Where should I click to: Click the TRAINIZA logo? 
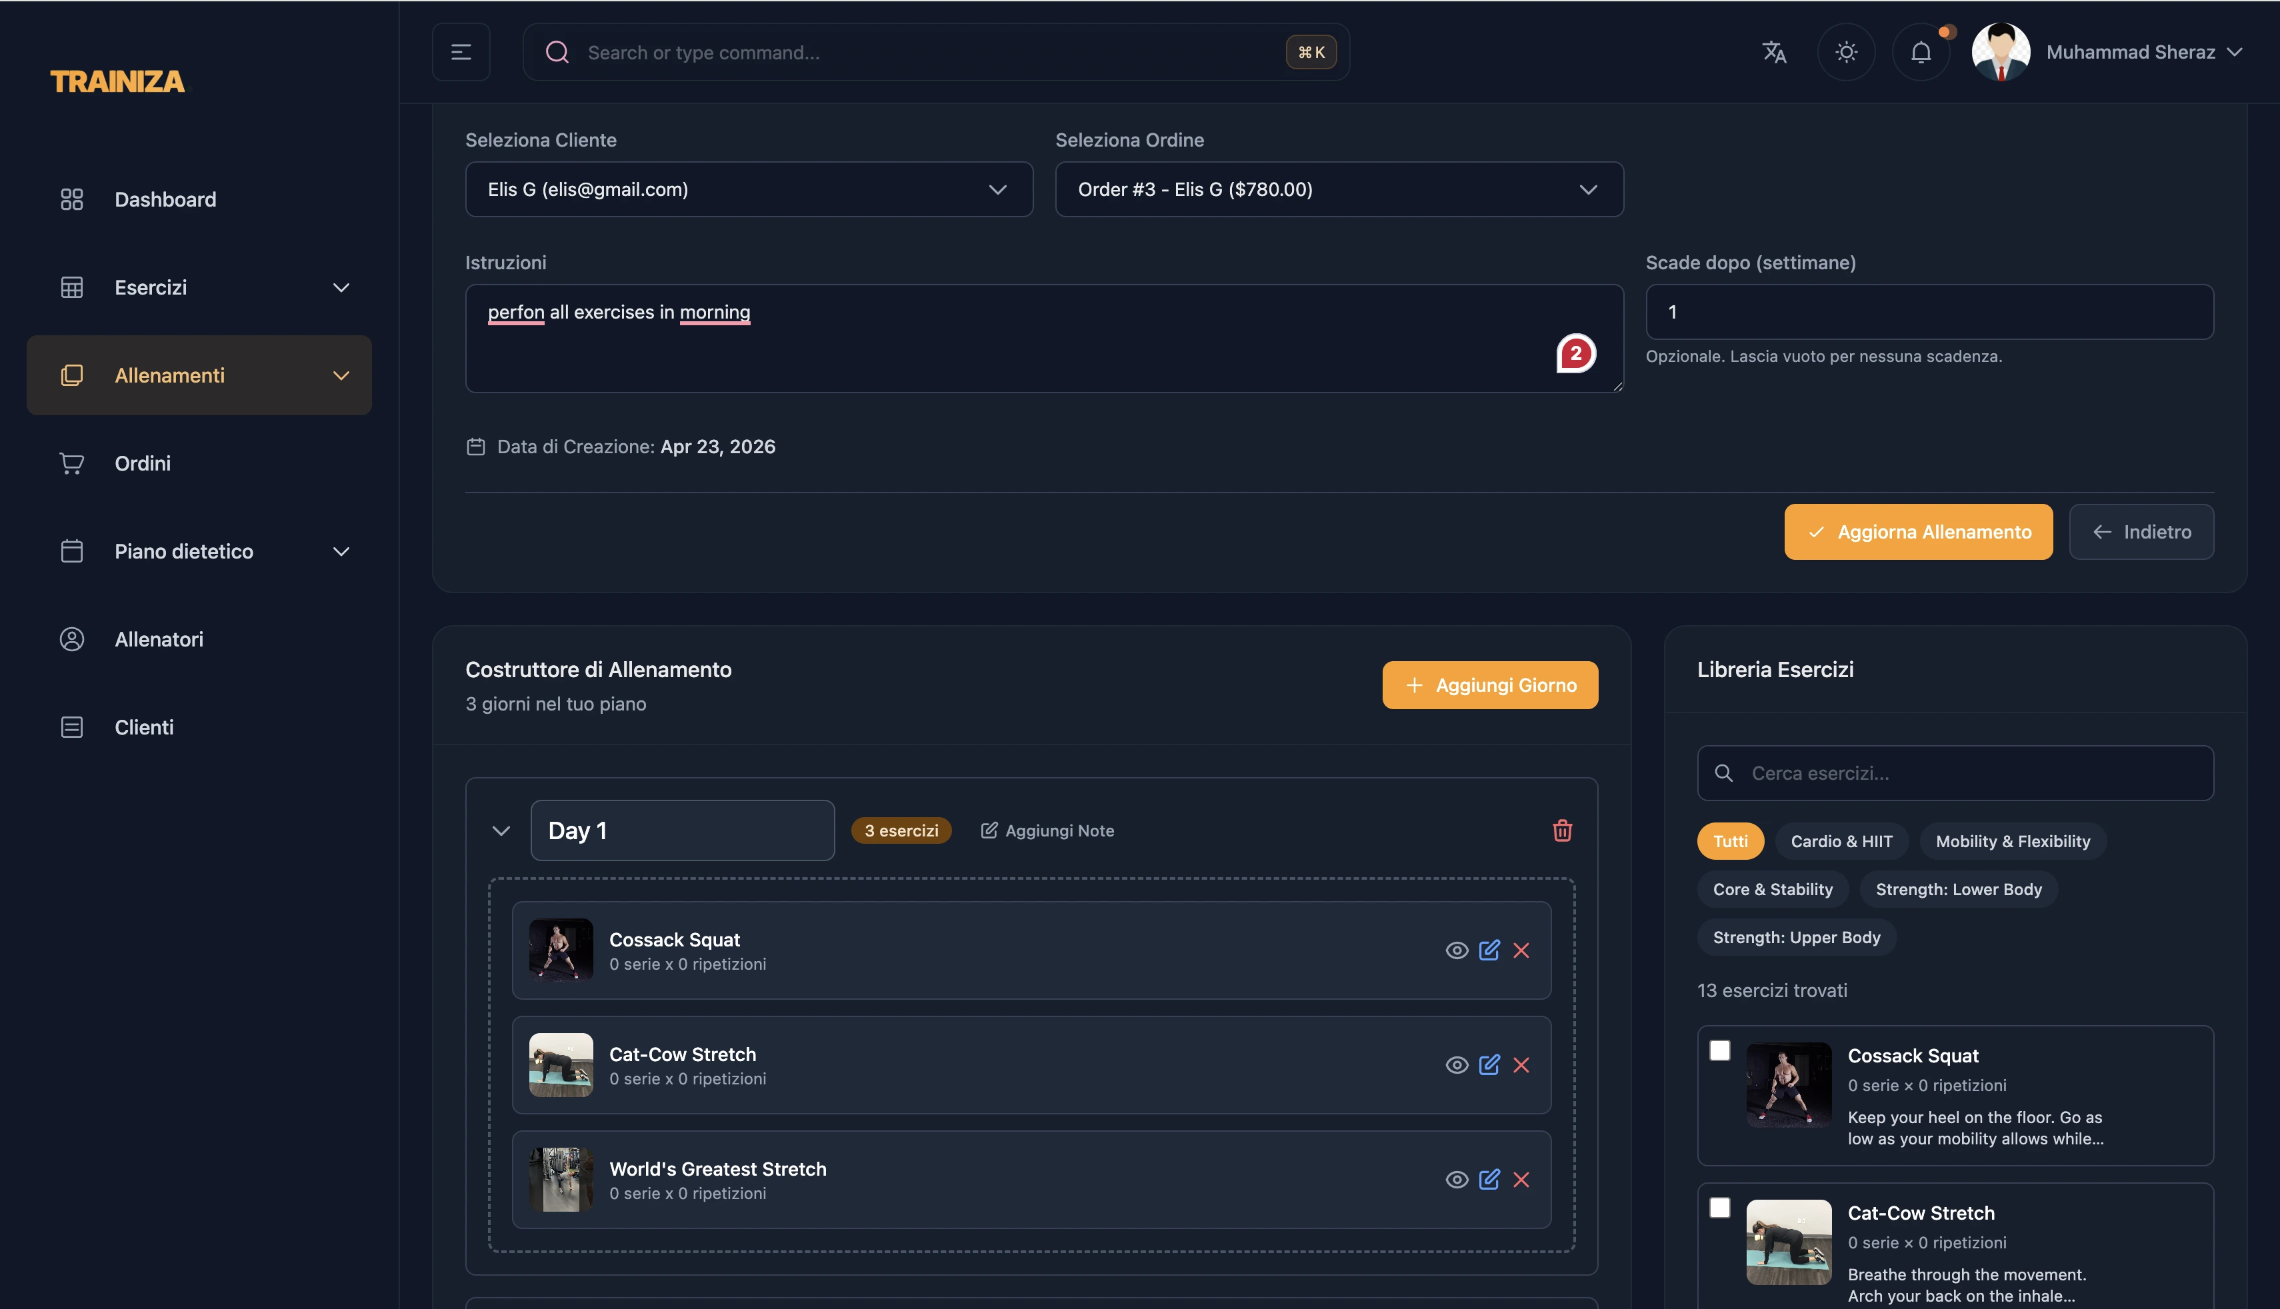pyautogui.click(x=117, y=82)
